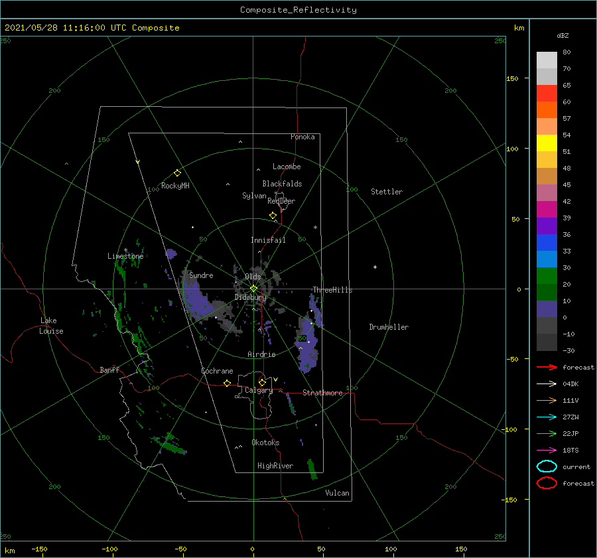The image size is (597, 558).
Task: Click the yellow diamond marker below RedDeer
Action: (x=273, y=216)
